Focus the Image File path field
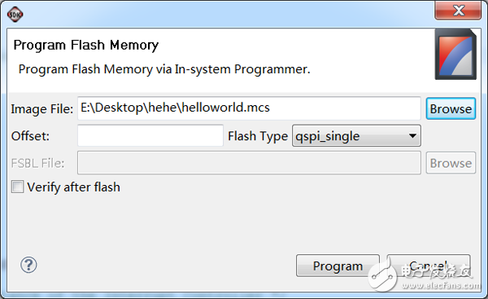This screenshot has height=299, width=488. tap(249, 108)
